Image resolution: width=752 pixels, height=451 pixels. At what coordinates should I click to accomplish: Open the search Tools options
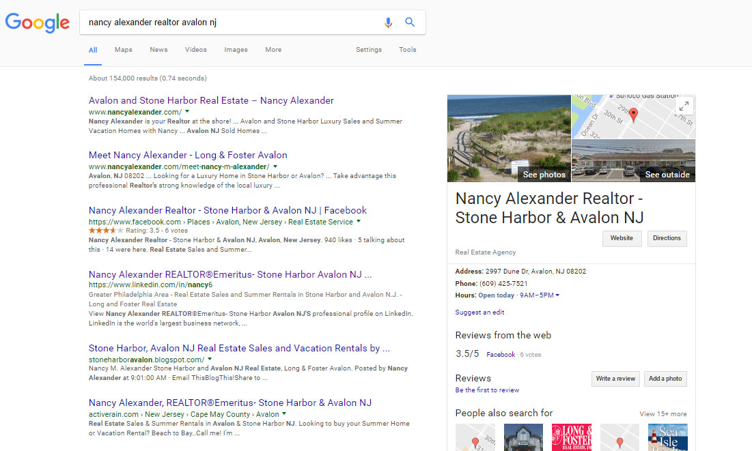[x=407, y=50]
